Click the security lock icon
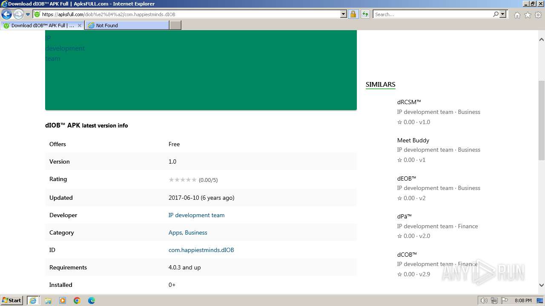Screen dimensions: 545x306 pyautogui.click(x=353, y=14)
